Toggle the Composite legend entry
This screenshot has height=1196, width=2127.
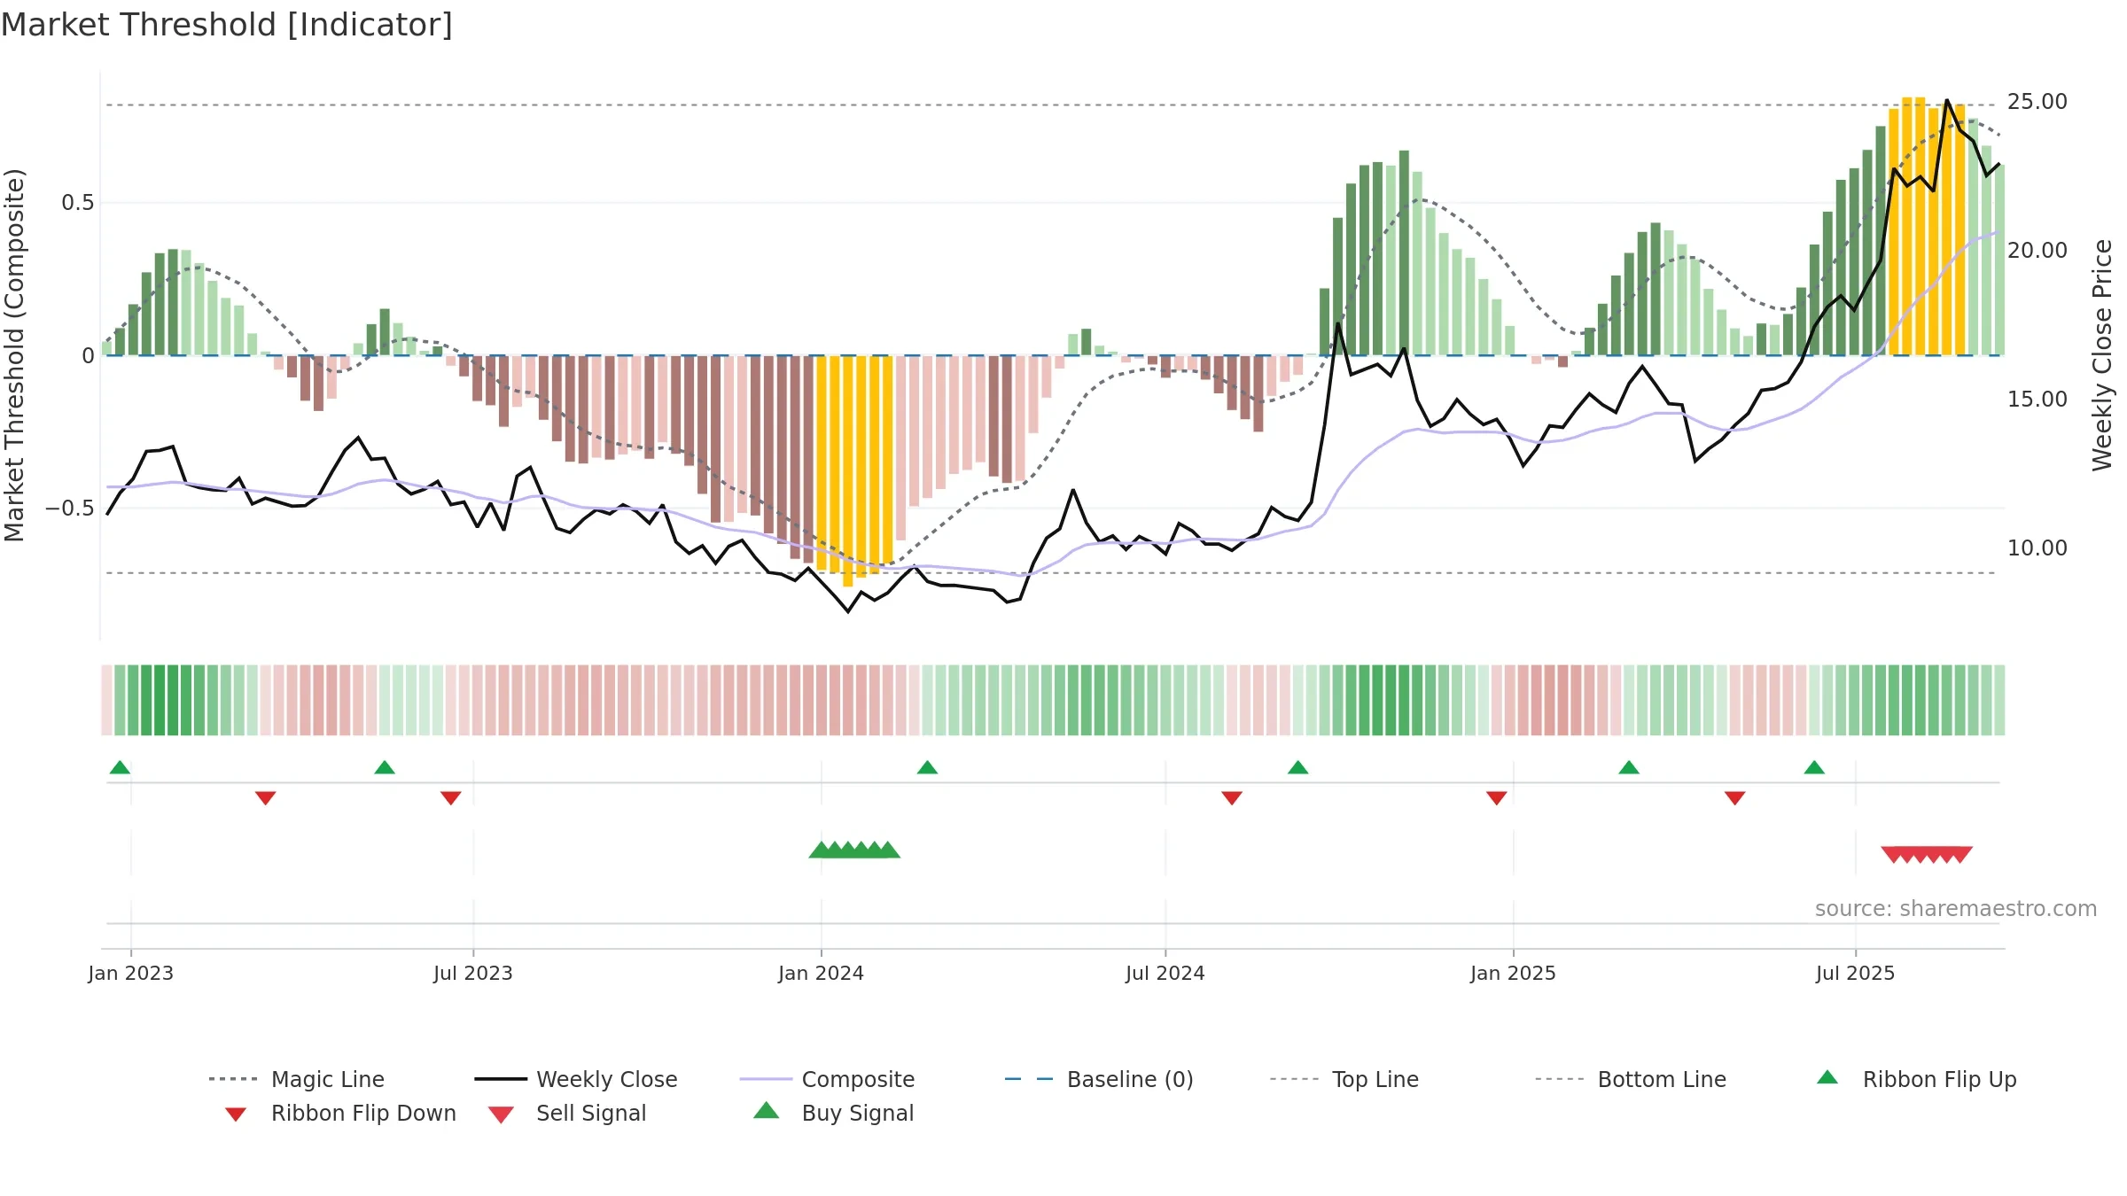click(827, 1079)
